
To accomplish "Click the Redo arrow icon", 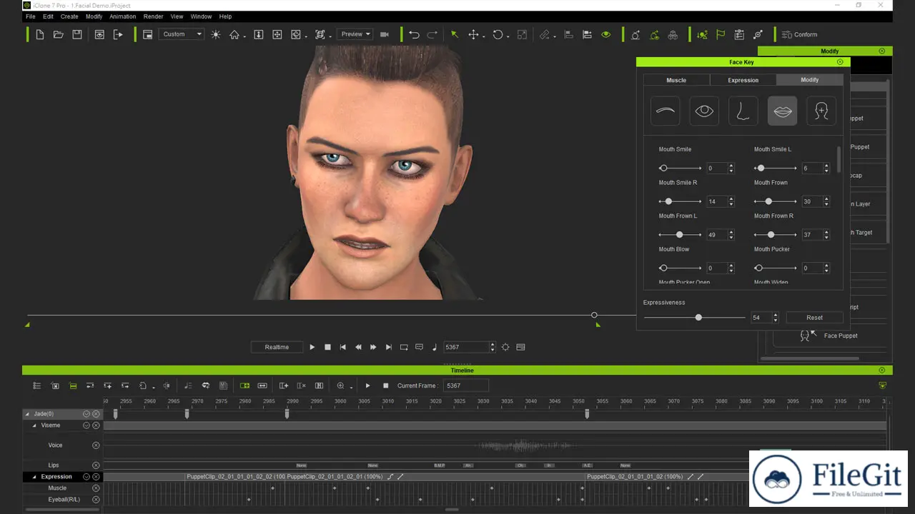I will [x=432, y=34].
